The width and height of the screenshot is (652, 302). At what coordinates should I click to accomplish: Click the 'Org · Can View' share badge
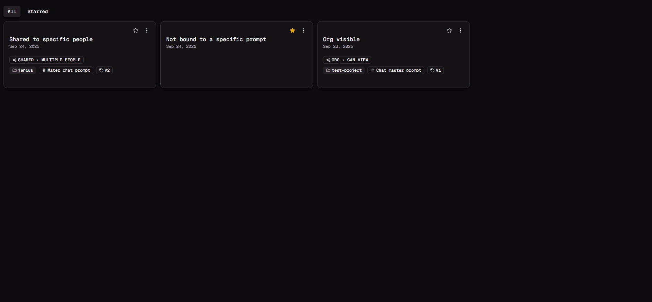(347, 60)
